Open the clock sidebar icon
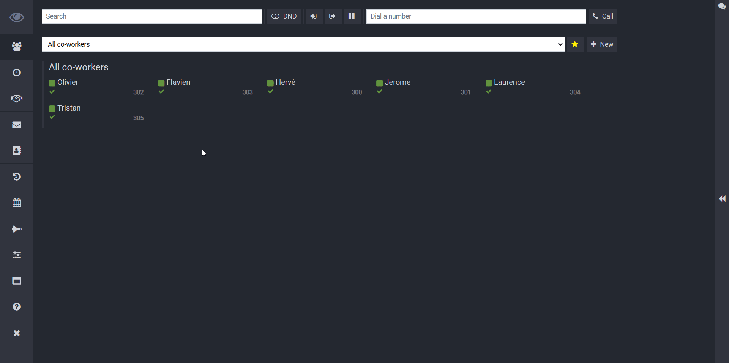 click(17, 73)
